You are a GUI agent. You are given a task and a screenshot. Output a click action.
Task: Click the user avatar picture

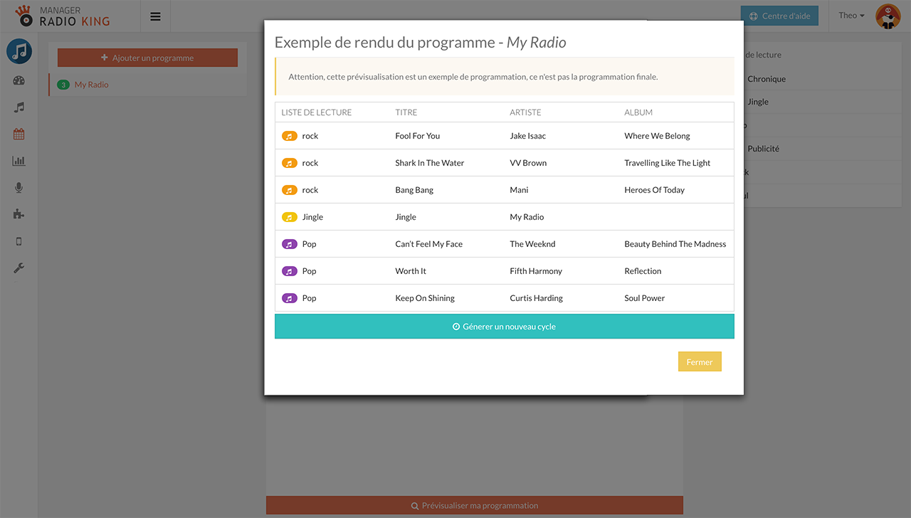point(888,16)
